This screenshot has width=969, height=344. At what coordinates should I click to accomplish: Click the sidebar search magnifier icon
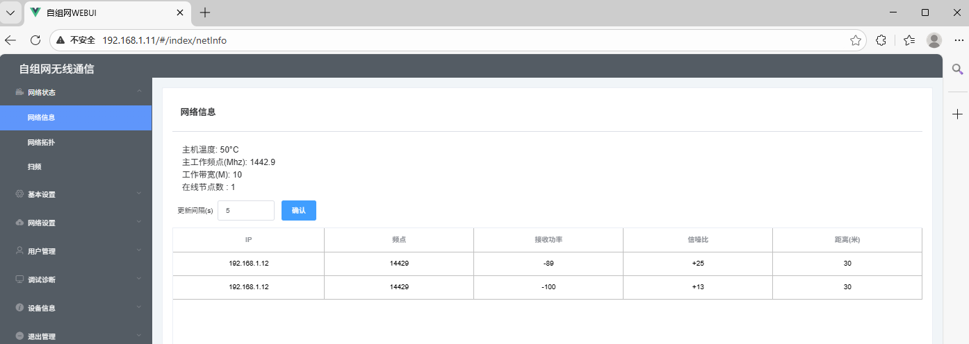click(957, 69)
